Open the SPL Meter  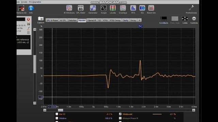81,8
